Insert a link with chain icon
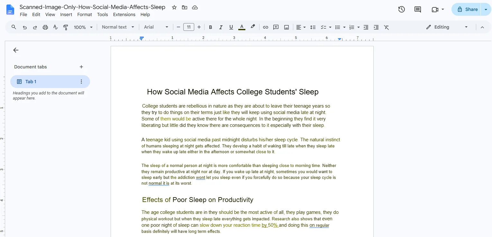This screenshot has width=492, height=237. [x=265, y=27]
